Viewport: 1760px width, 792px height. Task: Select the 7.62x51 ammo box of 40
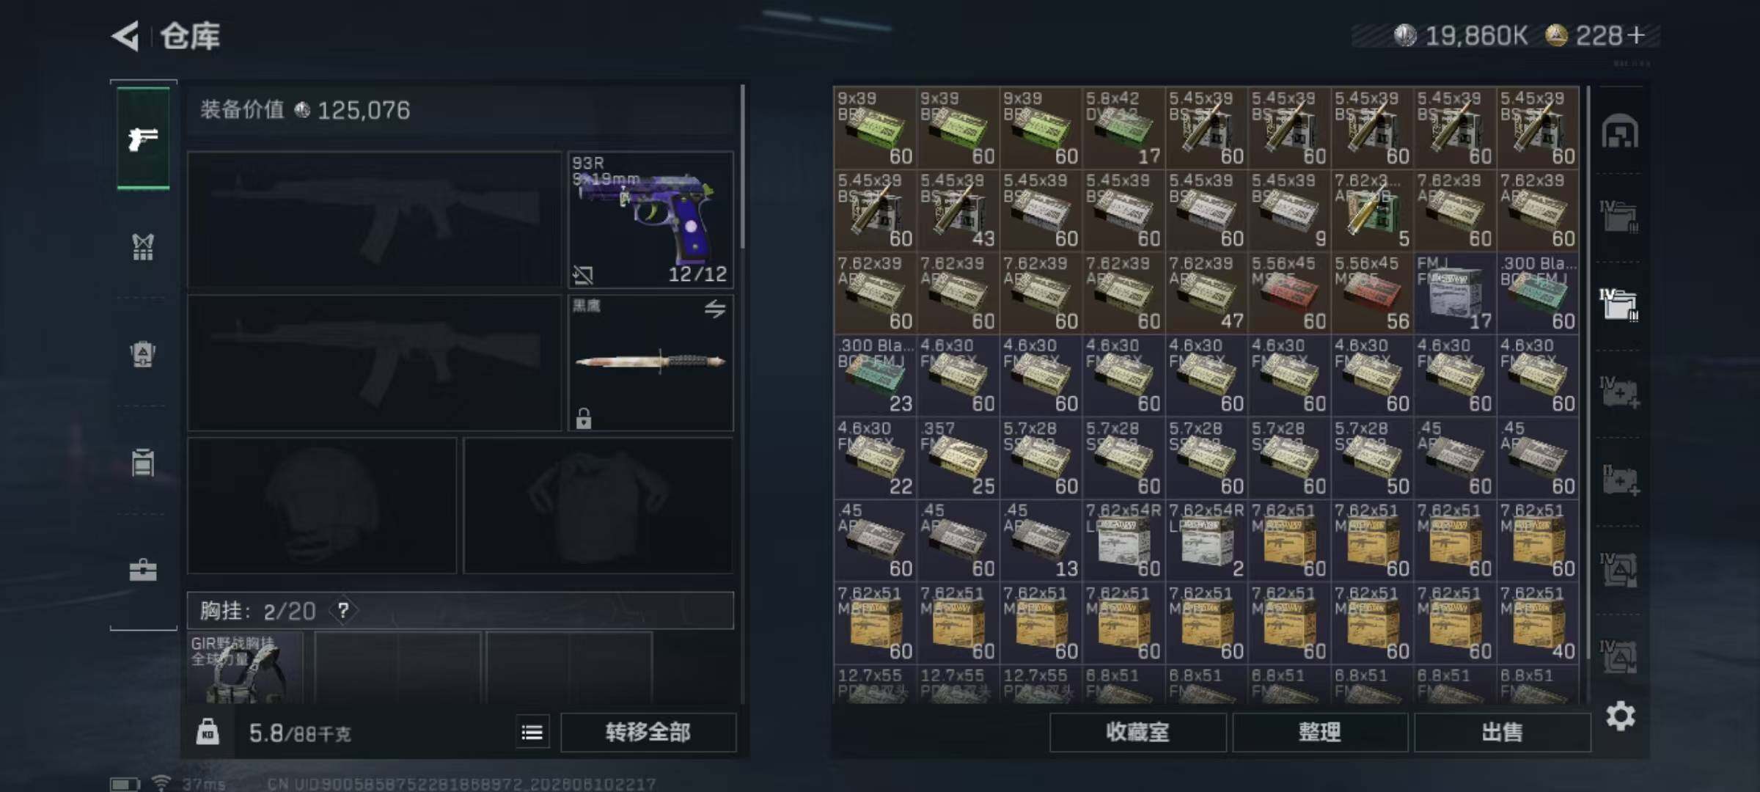[1538, 623]
